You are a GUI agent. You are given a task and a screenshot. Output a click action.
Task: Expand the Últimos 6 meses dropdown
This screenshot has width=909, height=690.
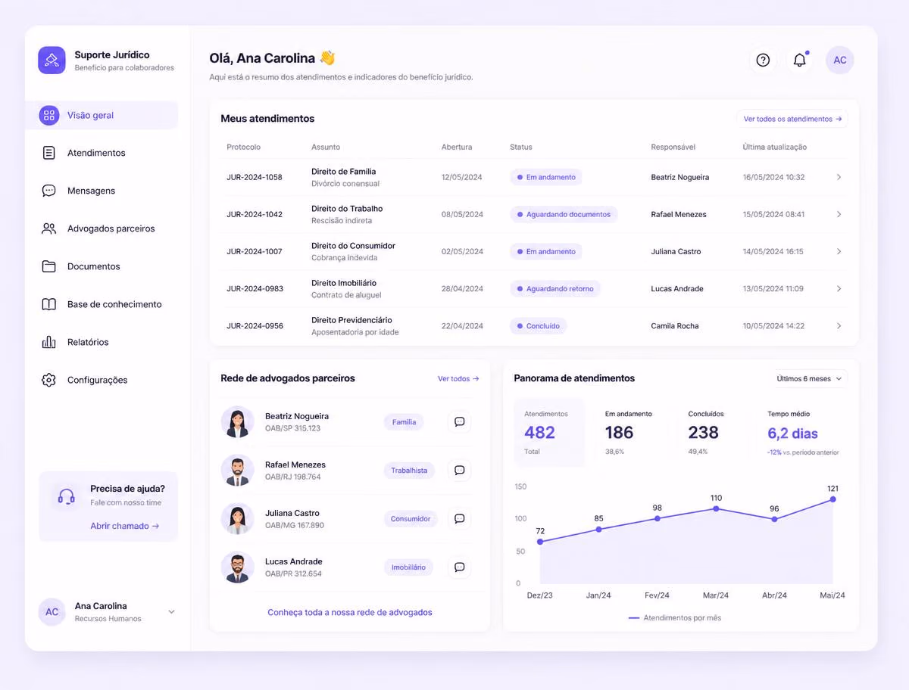click(809, 379)
